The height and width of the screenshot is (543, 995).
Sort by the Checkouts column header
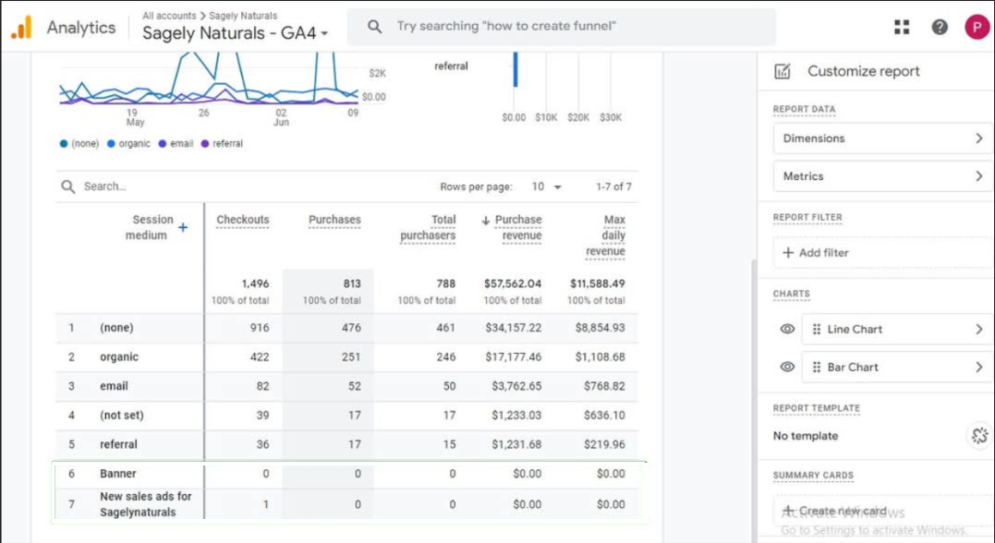242,220
